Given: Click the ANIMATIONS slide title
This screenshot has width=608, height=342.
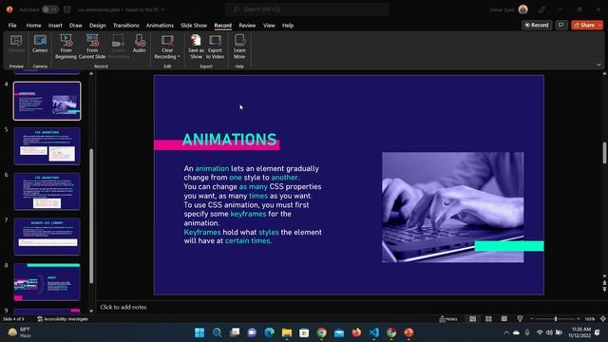Looking at the screenshot, I should click(230, 140).
